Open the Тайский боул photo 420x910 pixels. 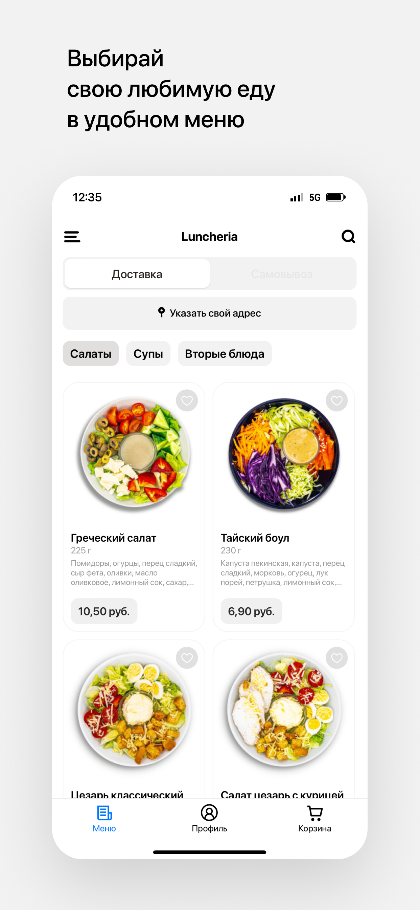[284, 454]
